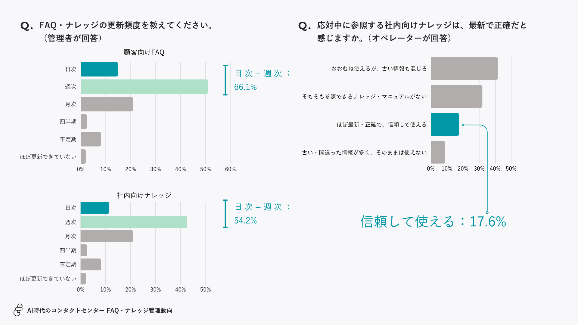Viewport: 578px width, 325px height.
Task: Click the teal bracket beside 54.2%
Action: [225, 214]
